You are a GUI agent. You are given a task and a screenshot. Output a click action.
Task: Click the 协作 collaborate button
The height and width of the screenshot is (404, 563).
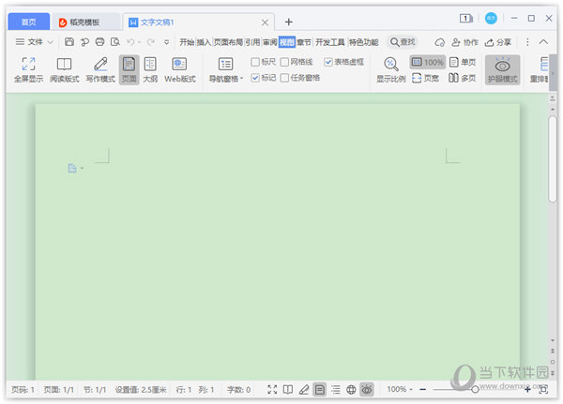(x=464, y=42)
